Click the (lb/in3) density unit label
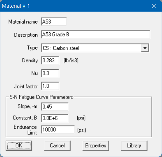Screen dimensions: 162x157 pyautogui.click(x=71, y=61)
